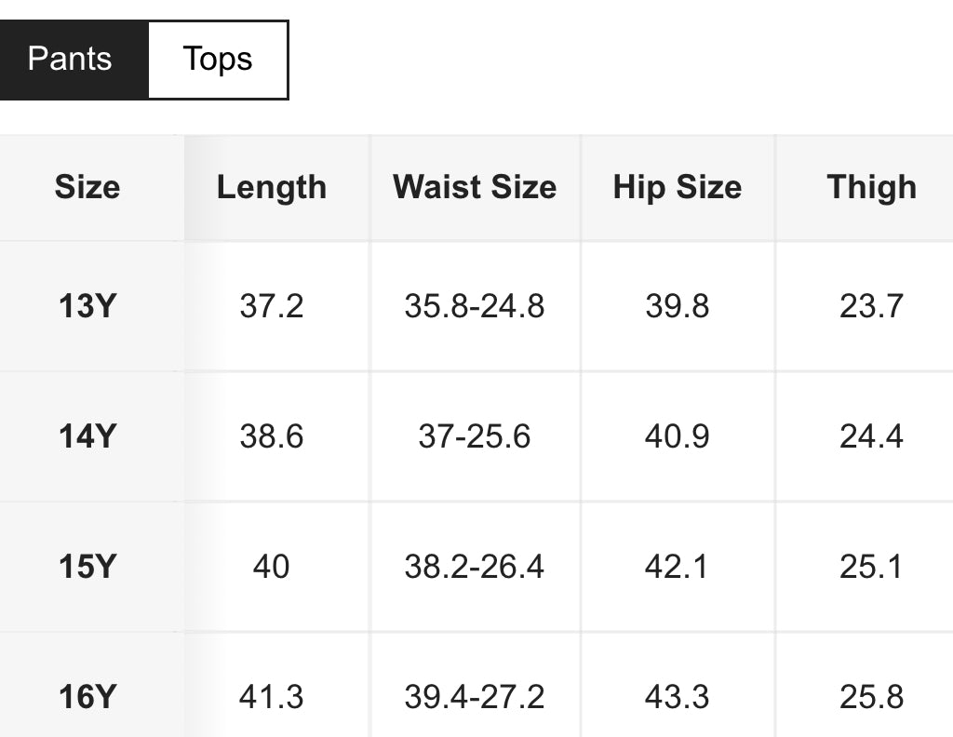Select the 35.8-24.8 waist size cell
Screen dimensions: 953x737
[x=475, y=306]
